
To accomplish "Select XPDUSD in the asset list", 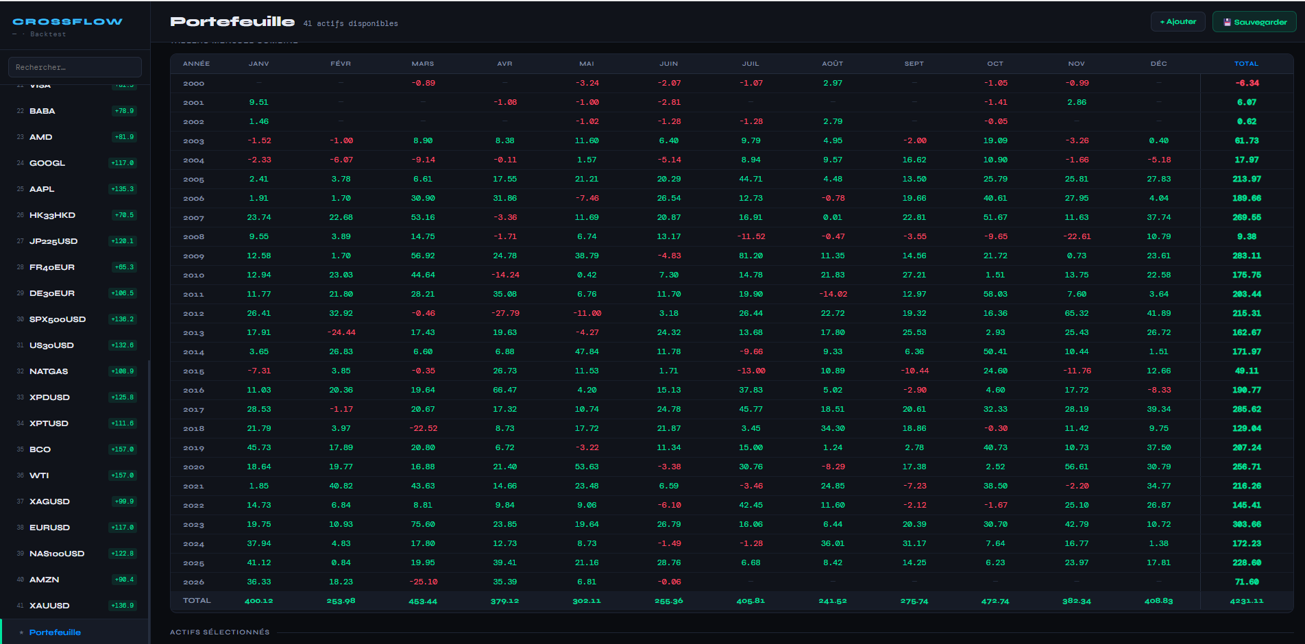I will (75, 397).
